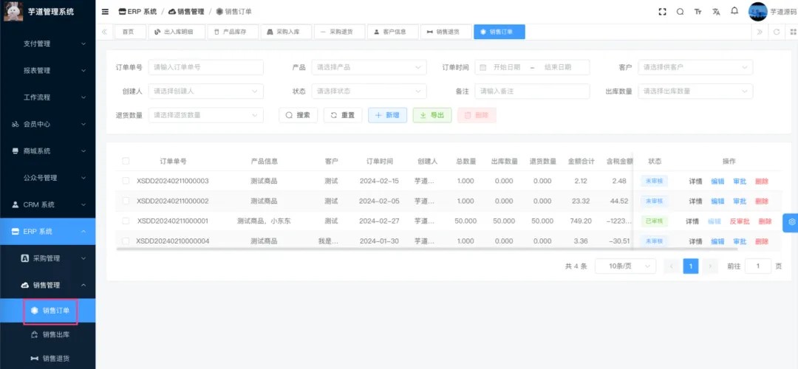Click the font size icon in the header
Image resolution: width=798 pixels, height=369 pixels.
coord(698,12)
